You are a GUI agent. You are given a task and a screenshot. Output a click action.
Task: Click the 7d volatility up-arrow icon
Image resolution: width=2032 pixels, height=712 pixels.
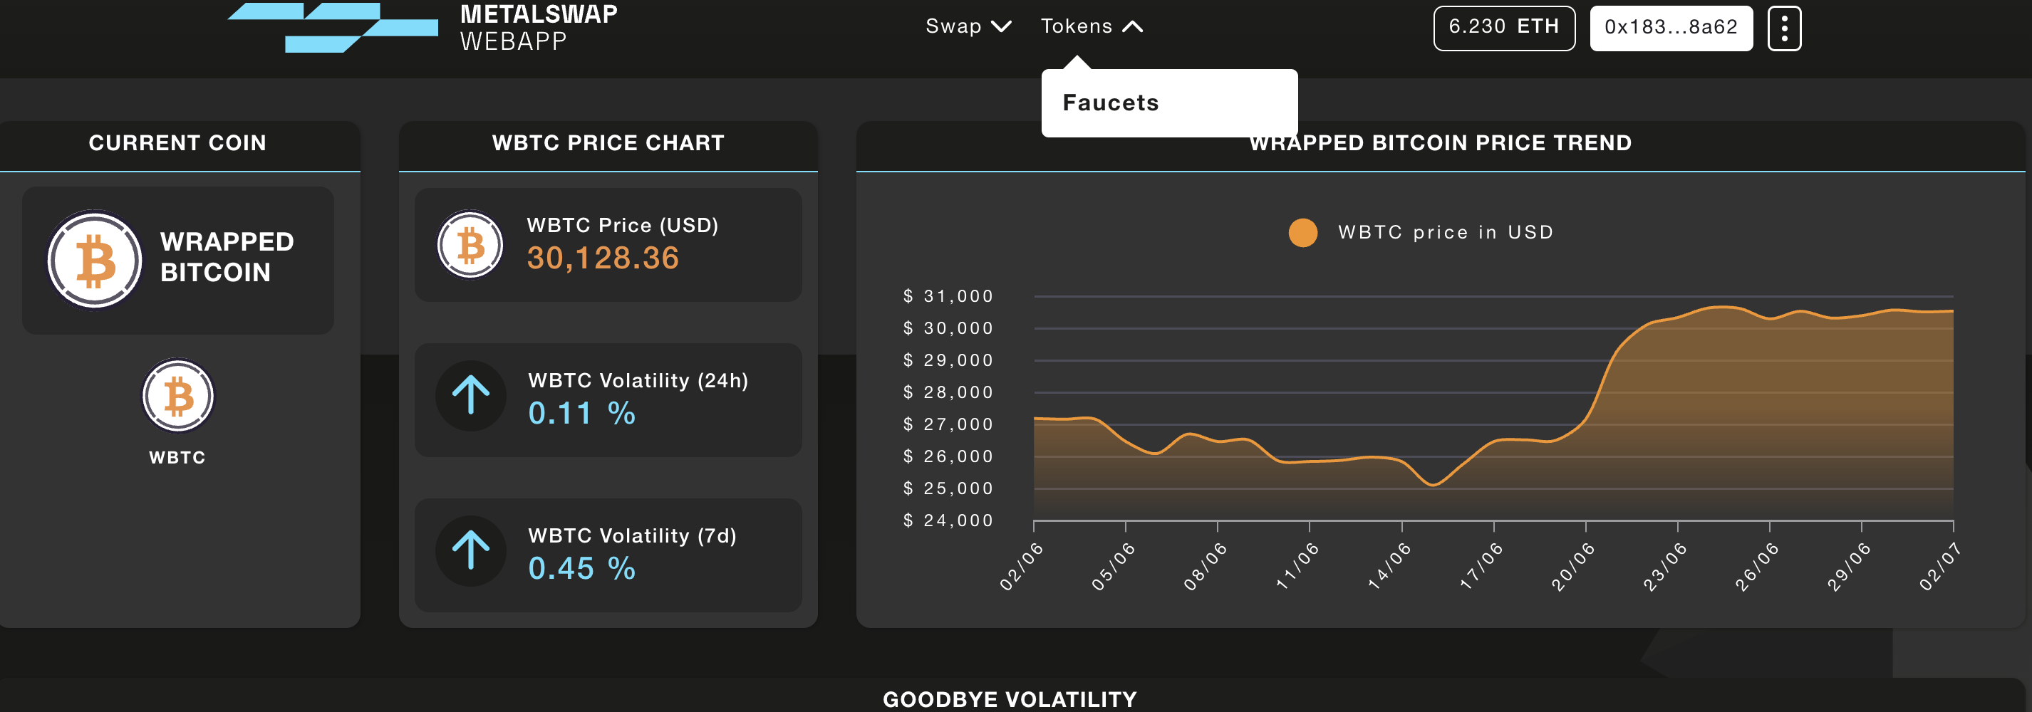coord(471,551)
